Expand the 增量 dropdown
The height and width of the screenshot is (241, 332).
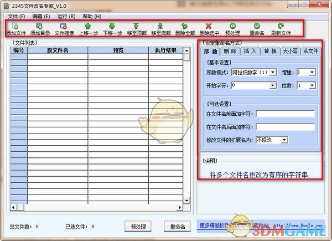312,73
